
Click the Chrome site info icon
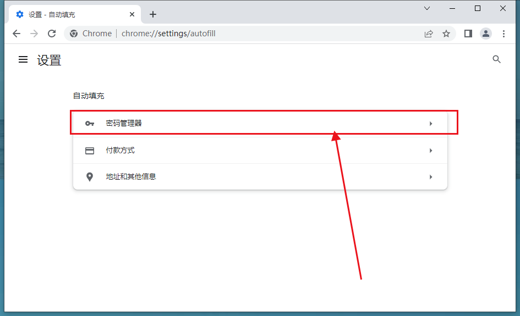tap(74, 34)
